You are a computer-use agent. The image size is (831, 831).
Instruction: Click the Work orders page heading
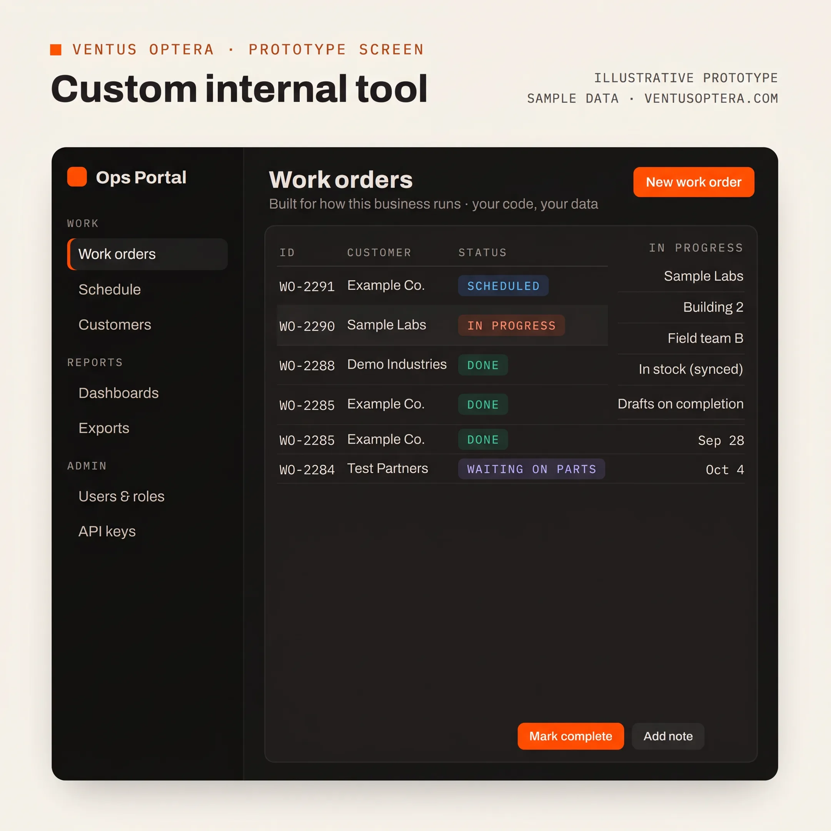[340, 179]
